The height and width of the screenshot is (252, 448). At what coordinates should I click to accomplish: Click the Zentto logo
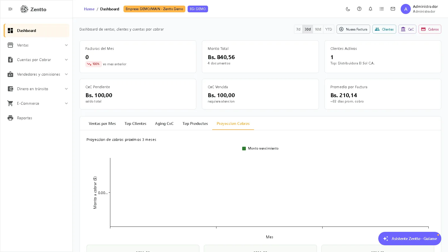(33, 9)
